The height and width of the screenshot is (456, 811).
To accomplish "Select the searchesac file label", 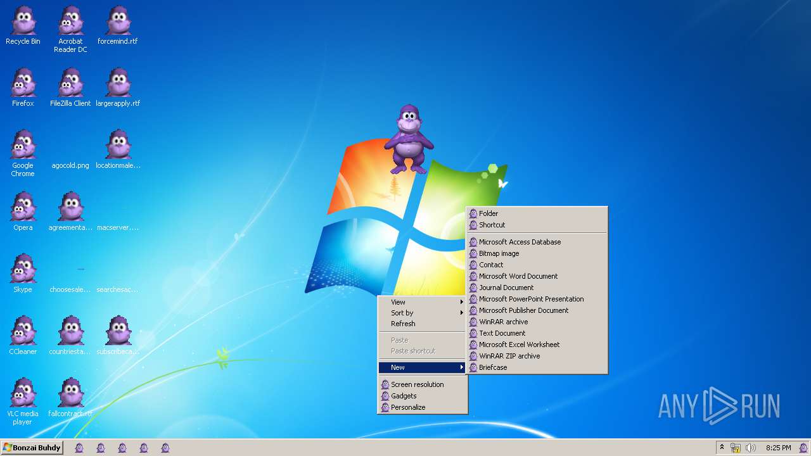I will (x=118, y=290).
